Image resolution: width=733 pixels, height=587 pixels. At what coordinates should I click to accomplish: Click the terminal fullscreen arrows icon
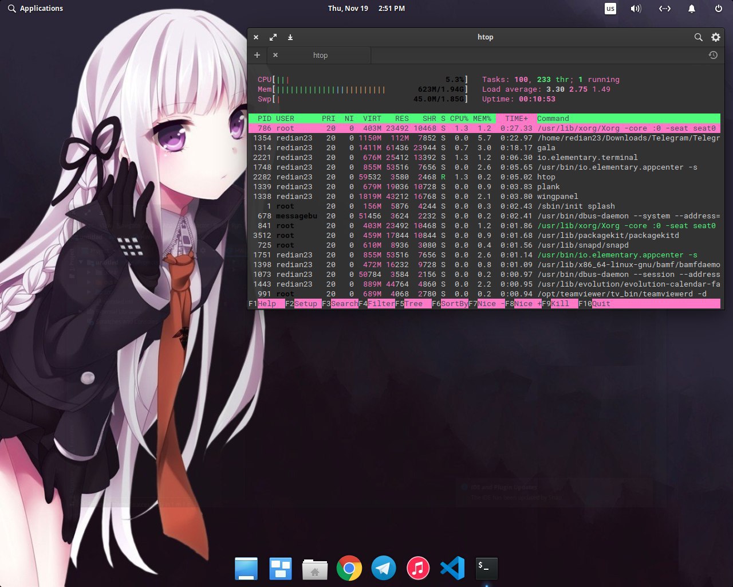coord(273,37)
